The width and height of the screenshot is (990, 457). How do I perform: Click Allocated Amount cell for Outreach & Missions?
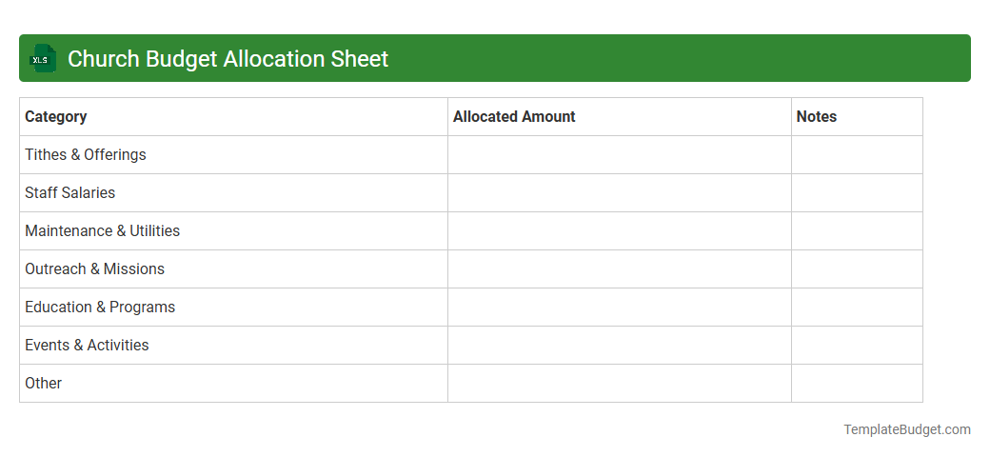click(620, 268)
